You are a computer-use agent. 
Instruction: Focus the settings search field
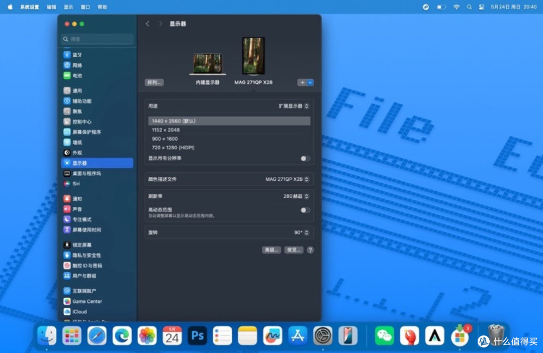click(97, 39)
